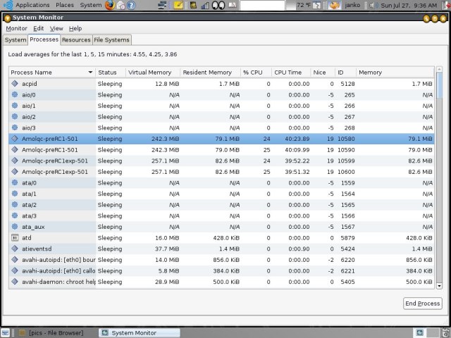The width and height of the screenshot is (451, 338).
Task: Click the window selector icon in top panel
Action: click(x=163, y=5)
